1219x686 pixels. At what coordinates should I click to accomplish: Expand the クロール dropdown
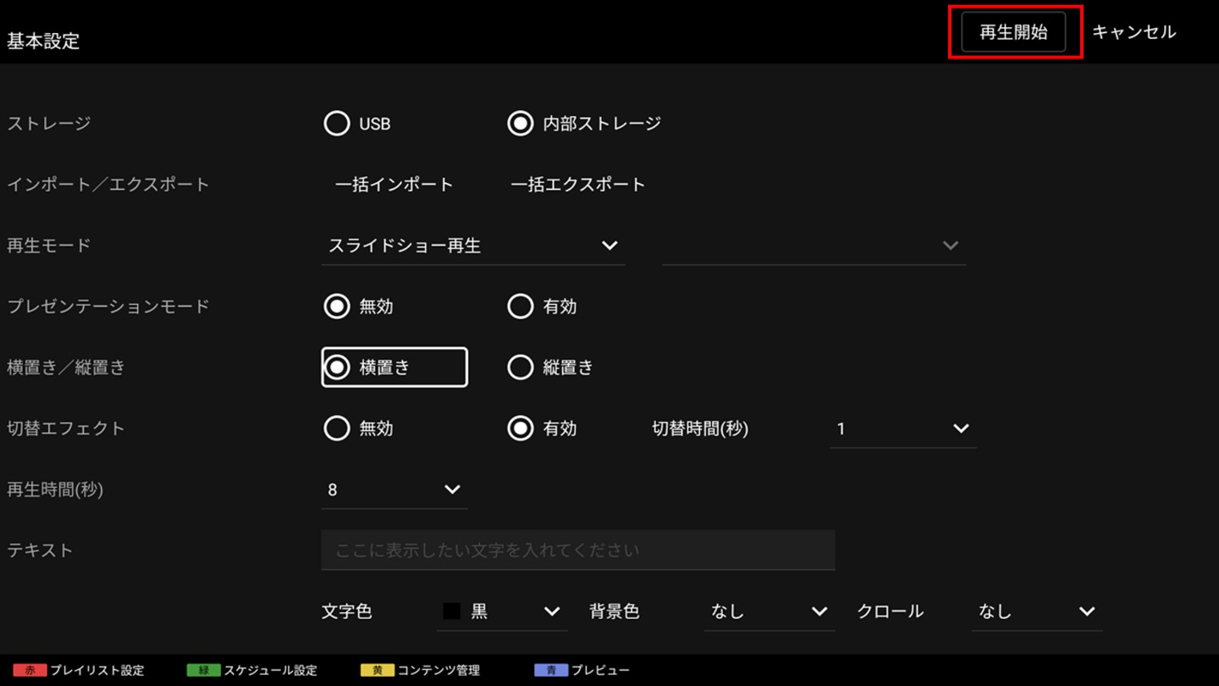click(1036, 611)
